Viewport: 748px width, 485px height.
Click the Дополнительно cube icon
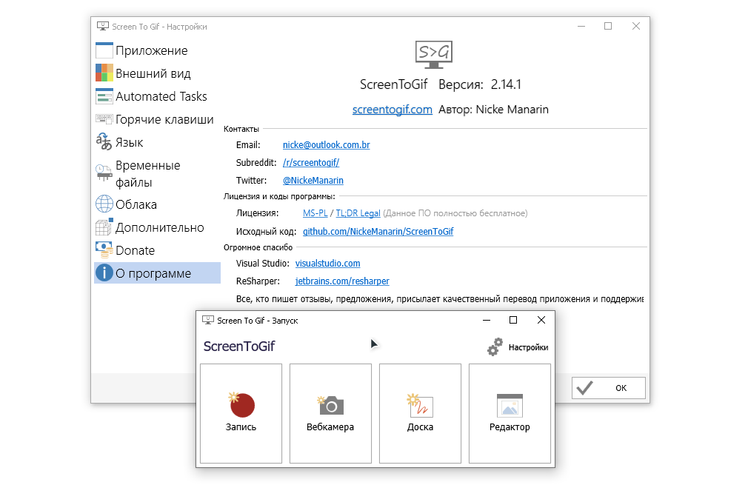coord(104,227)
